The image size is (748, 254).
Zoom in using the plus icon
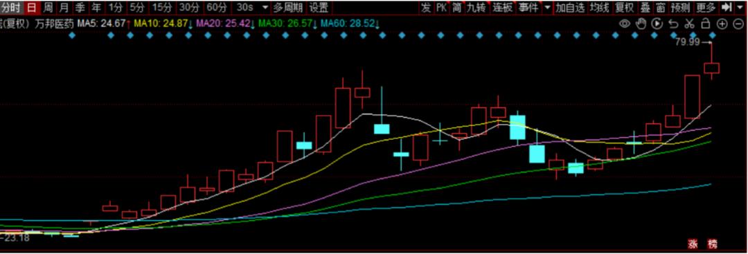pyautogui.click(x=722, y=24)
